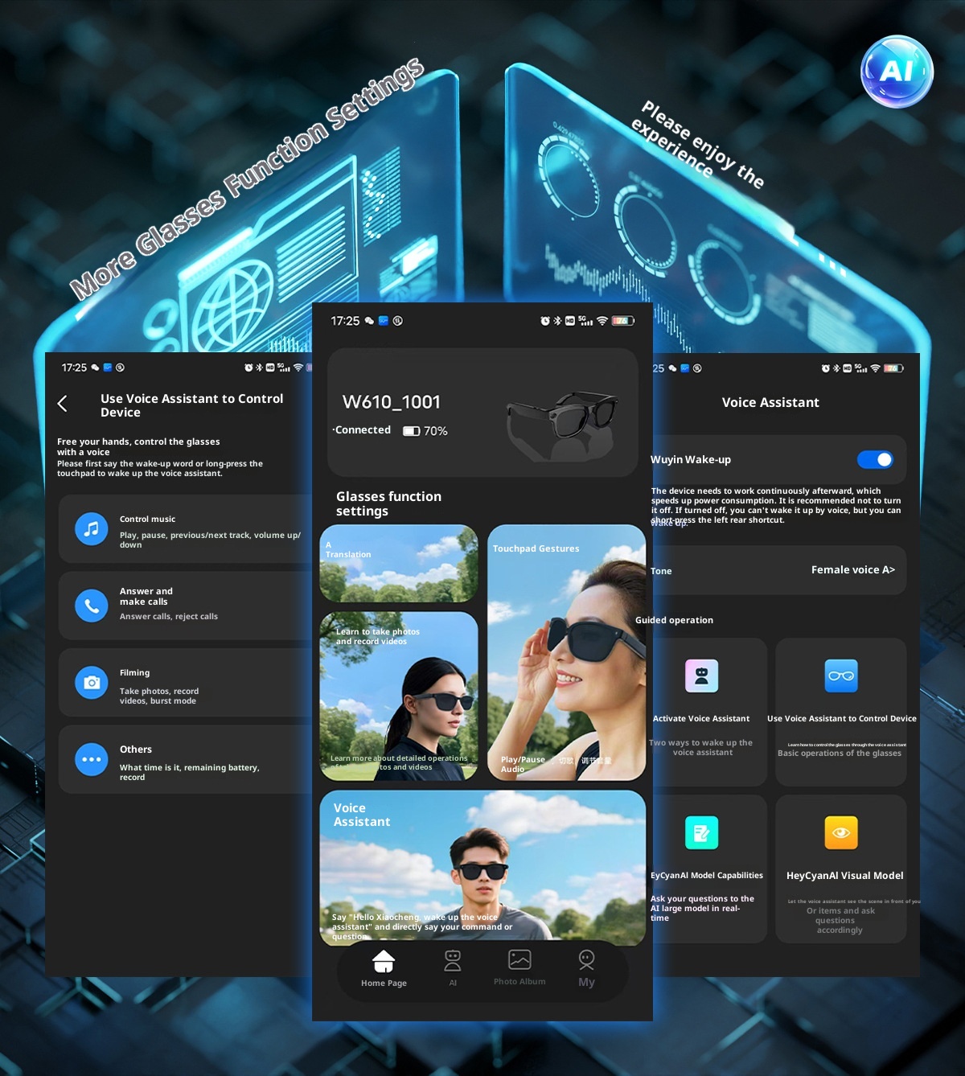Select the Control music icon
Viewport: 965px width, 1076px height.
click(x=91, y=528)
